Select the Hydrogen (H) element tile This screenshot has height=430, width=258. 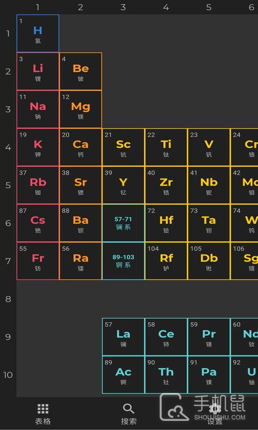coord(38,33)
